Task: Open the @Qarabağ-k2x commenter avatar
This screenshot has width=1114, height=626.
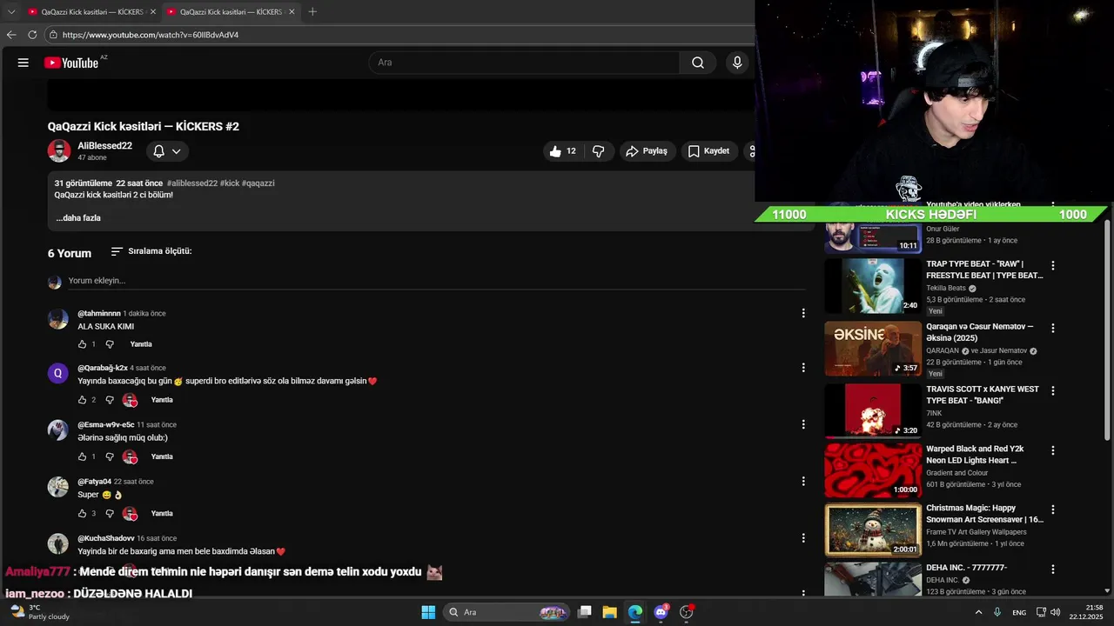Action: (58, 374)
